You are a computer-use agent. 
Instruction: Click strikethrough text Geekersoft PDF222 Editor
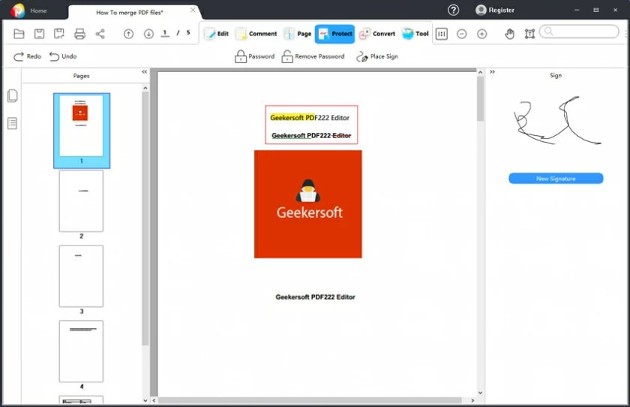point(311,135)
